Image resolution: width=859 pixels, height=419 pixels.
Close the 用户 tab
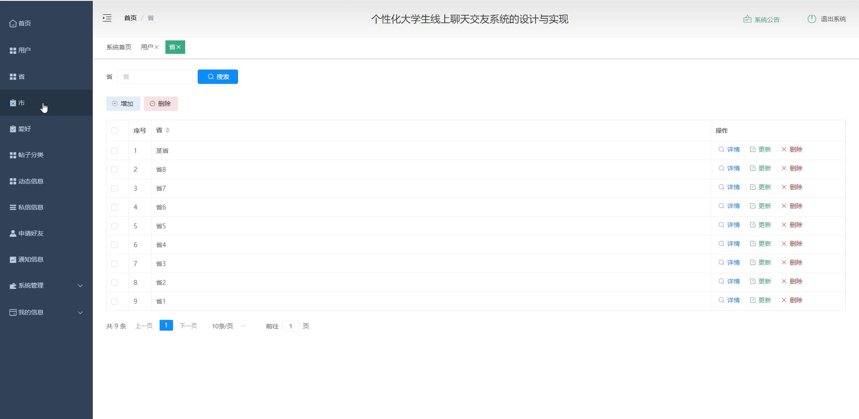coord(156,47)
